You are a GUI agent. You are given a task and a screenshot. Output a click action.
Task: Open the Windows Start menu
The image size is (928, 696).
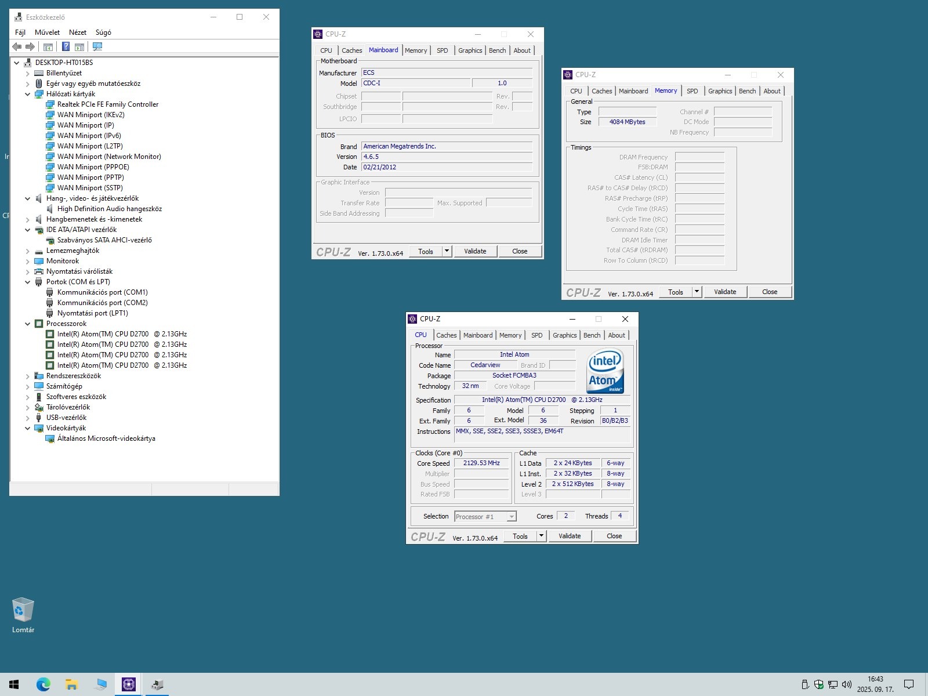[x=14, y=684]
